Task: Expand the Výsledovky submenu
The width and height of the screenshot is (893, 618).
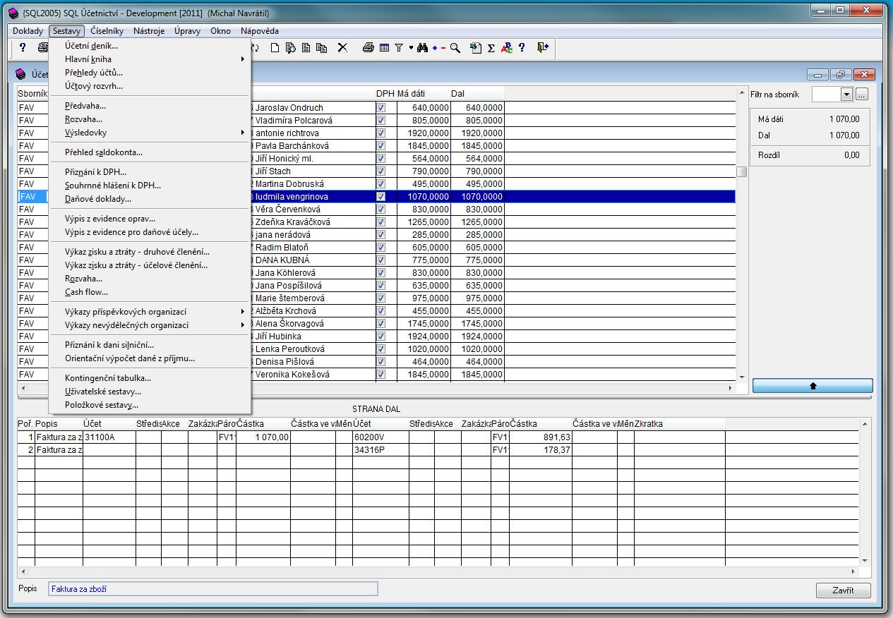Action: coord(150,133)
